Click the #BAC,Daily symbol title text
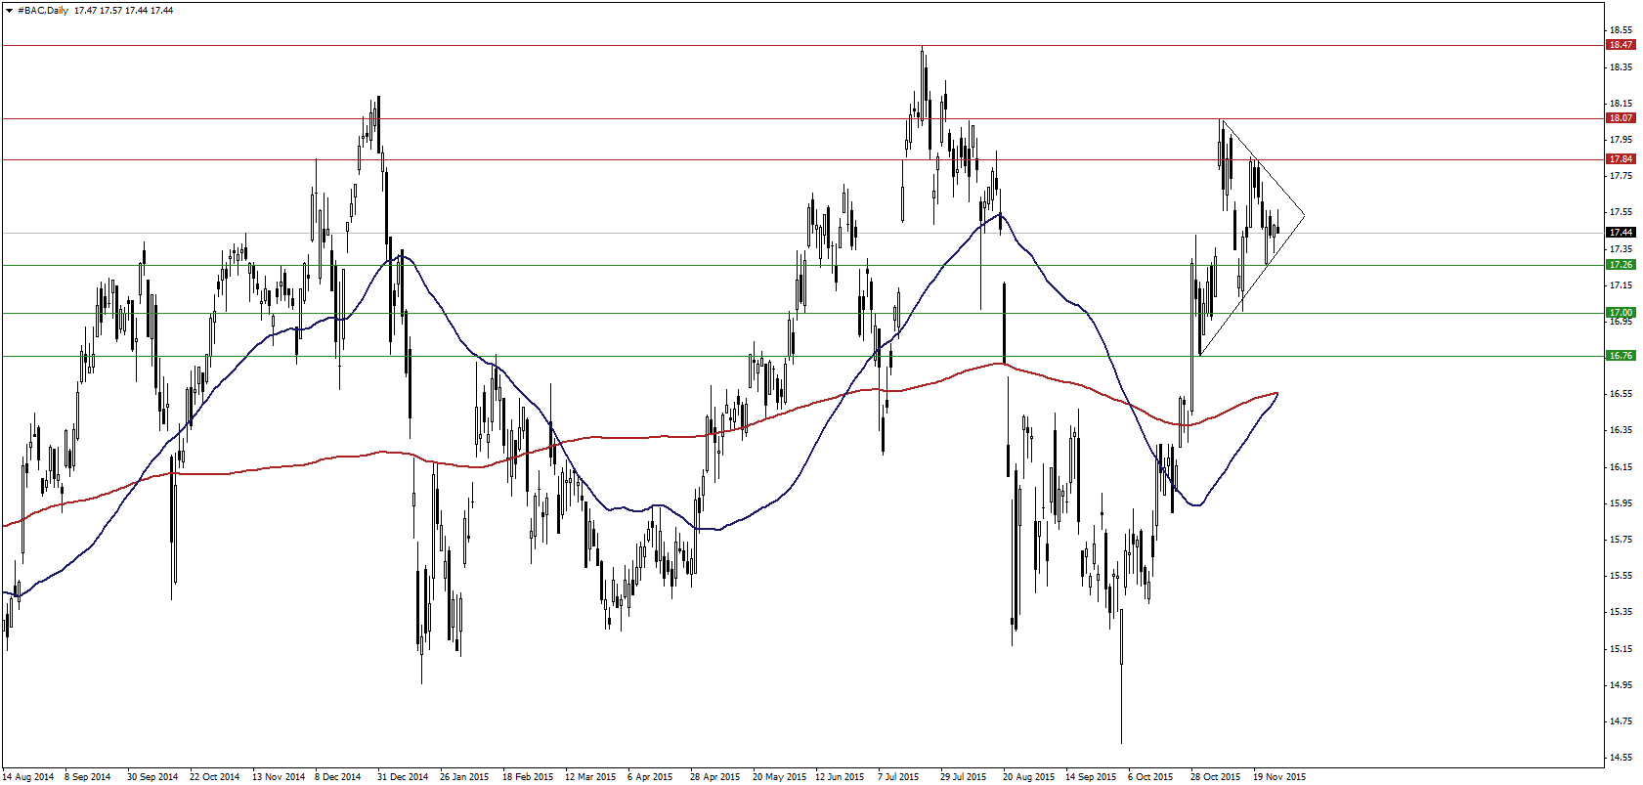 (x=43, y=10)
